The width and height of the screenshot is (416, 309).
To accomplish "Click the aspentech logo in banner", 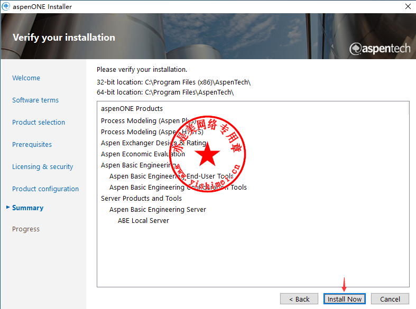I will 380,49.
